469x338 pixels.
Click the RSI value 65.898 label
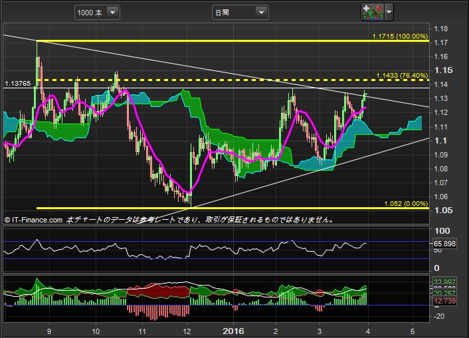[x=444, y=244]
